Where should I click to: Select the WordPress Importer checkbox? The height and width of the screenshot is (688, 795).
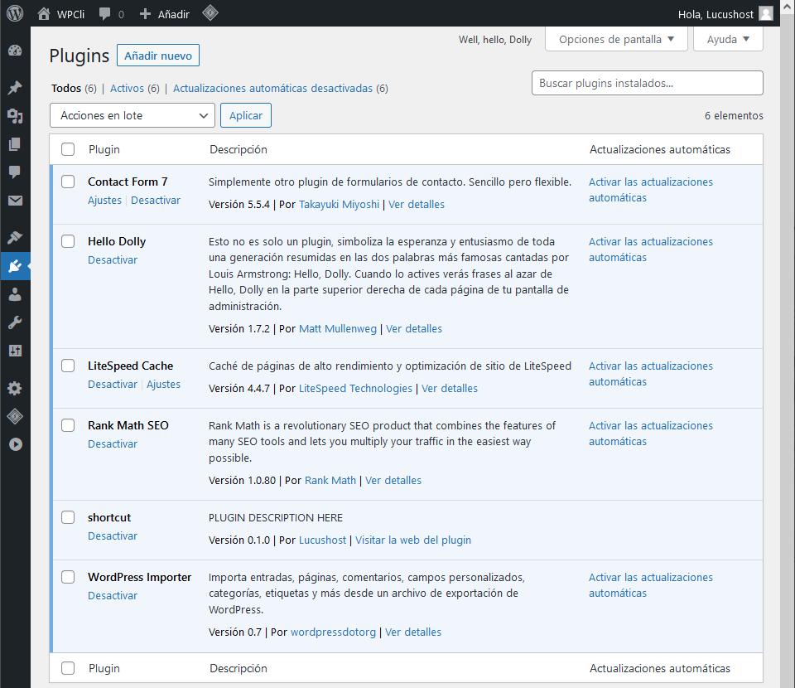(68, 577)
